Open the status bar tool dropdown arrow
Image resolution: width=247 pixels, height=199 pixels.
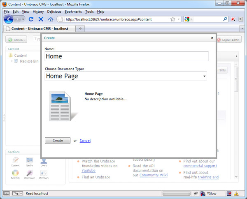21,193
